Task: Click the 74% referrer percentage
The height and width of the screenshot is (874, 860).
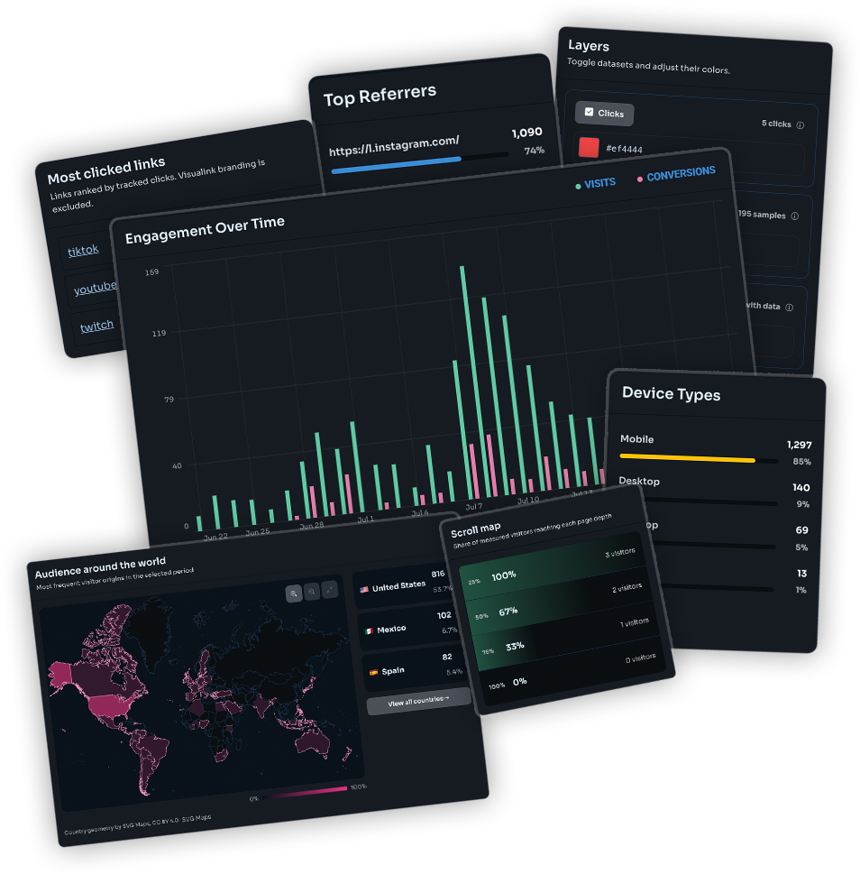Action: point(534,151)
